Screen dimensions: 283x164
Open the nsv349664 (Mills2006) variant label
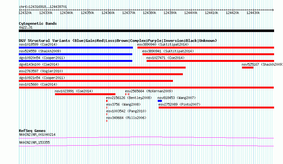point(126,118)
